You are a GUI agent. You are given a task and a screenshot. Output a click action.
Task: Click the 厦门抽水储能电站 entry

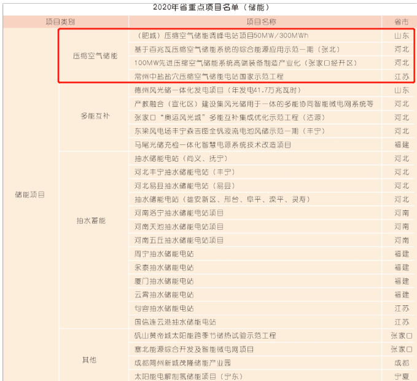click(164, 281)
